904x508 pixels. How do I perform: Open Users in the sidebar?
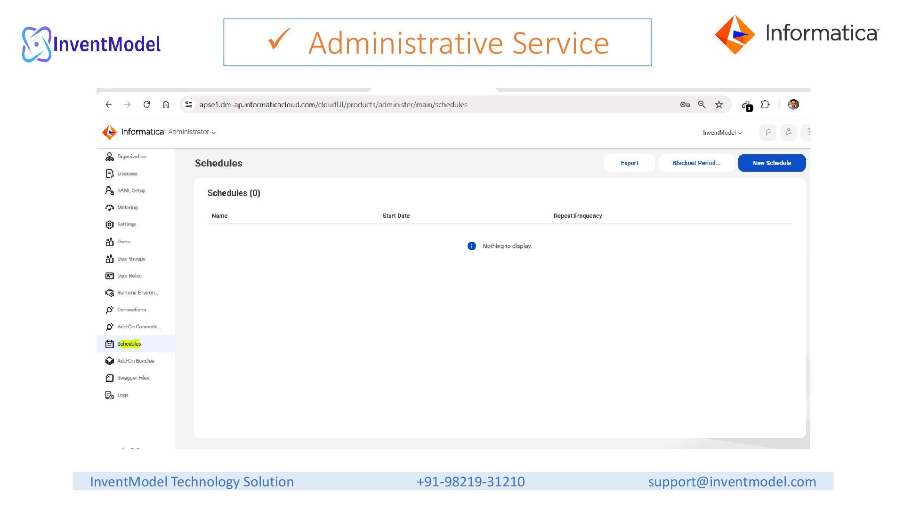124,242
